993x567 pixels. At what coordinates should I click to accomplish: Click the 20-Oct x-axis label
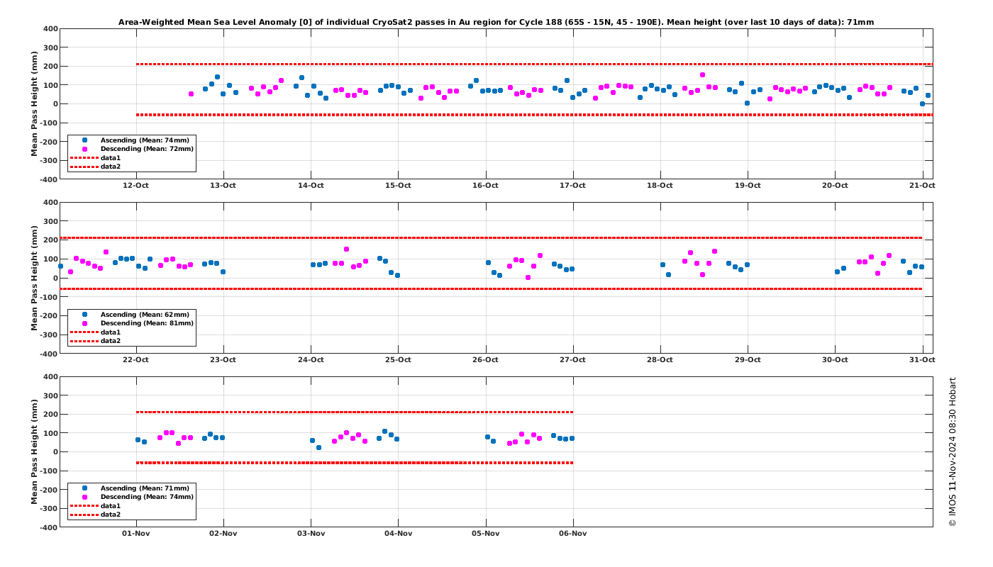coord(835,186)
